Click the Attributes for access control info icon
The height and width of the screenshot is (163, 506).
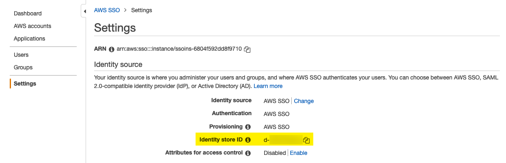coord(248,153)
